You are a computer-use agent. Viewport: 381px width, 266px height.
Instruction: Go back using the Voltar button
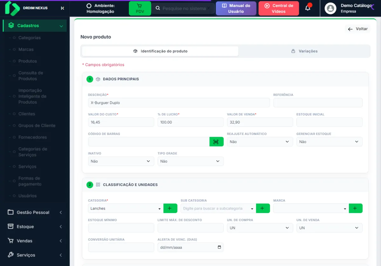coord(358,29)
